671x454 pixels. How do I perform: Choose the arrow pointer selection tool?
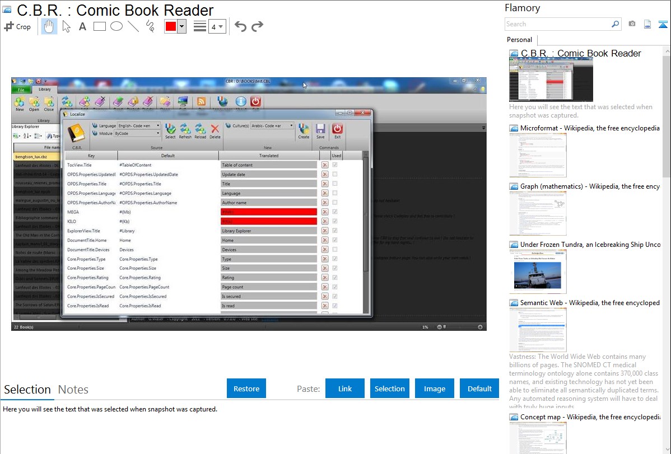pyautogui.click(x=66, y=26)
